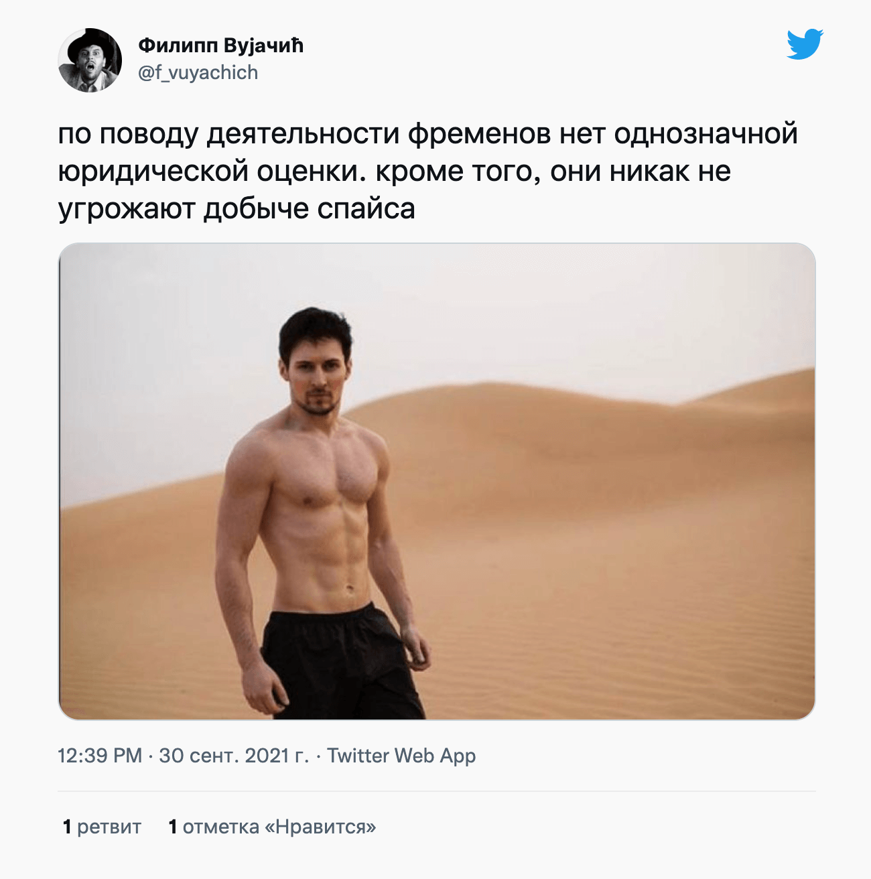This screenshot has height=879, width=871.
Task: Click the number before отметка «Нравится»
Action: (x=173, y=827)
